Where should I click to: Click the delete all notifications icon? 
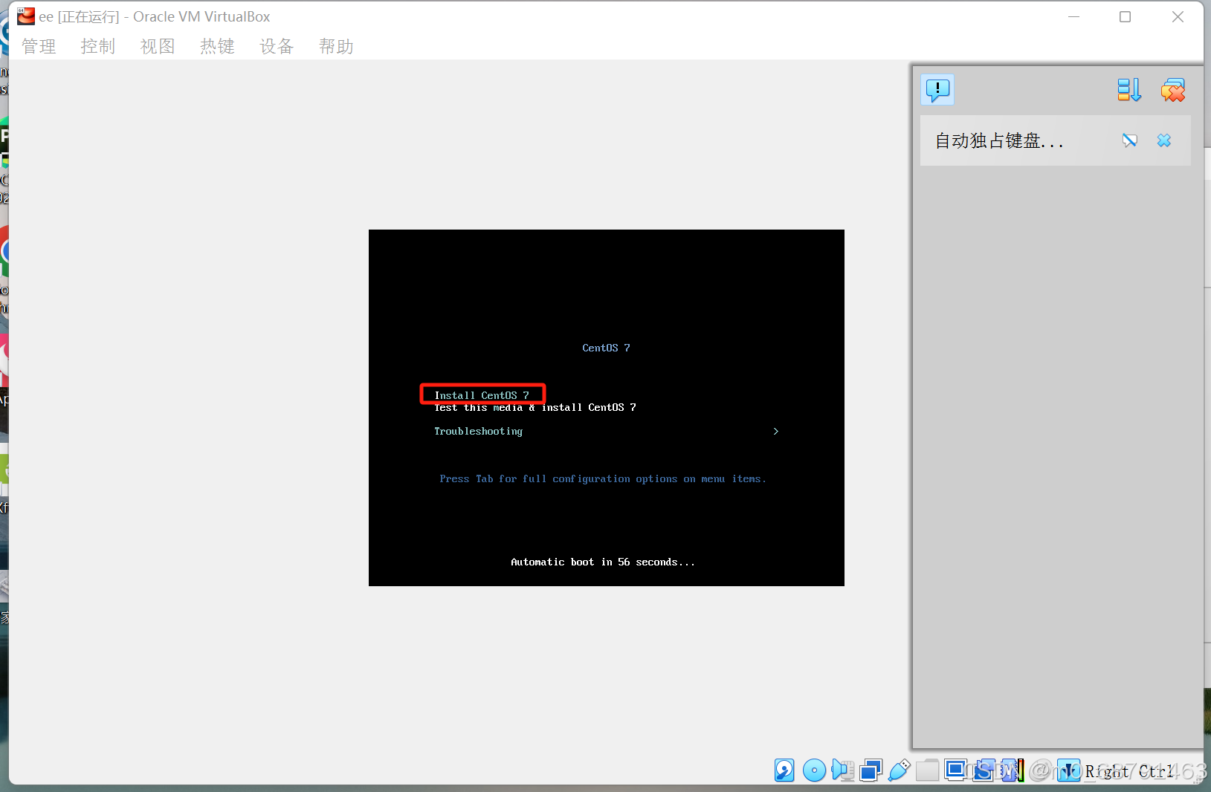[x=1173, y=90]
